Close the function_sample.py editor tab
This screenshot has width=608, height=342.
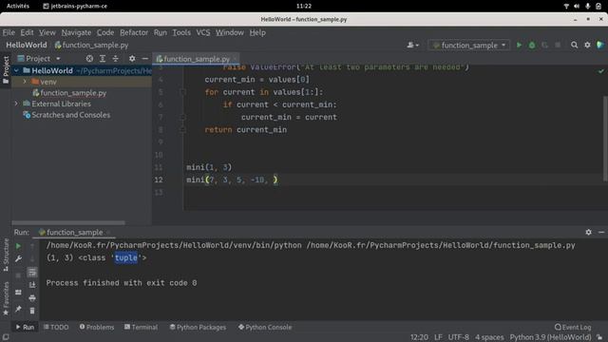point(235,59)
